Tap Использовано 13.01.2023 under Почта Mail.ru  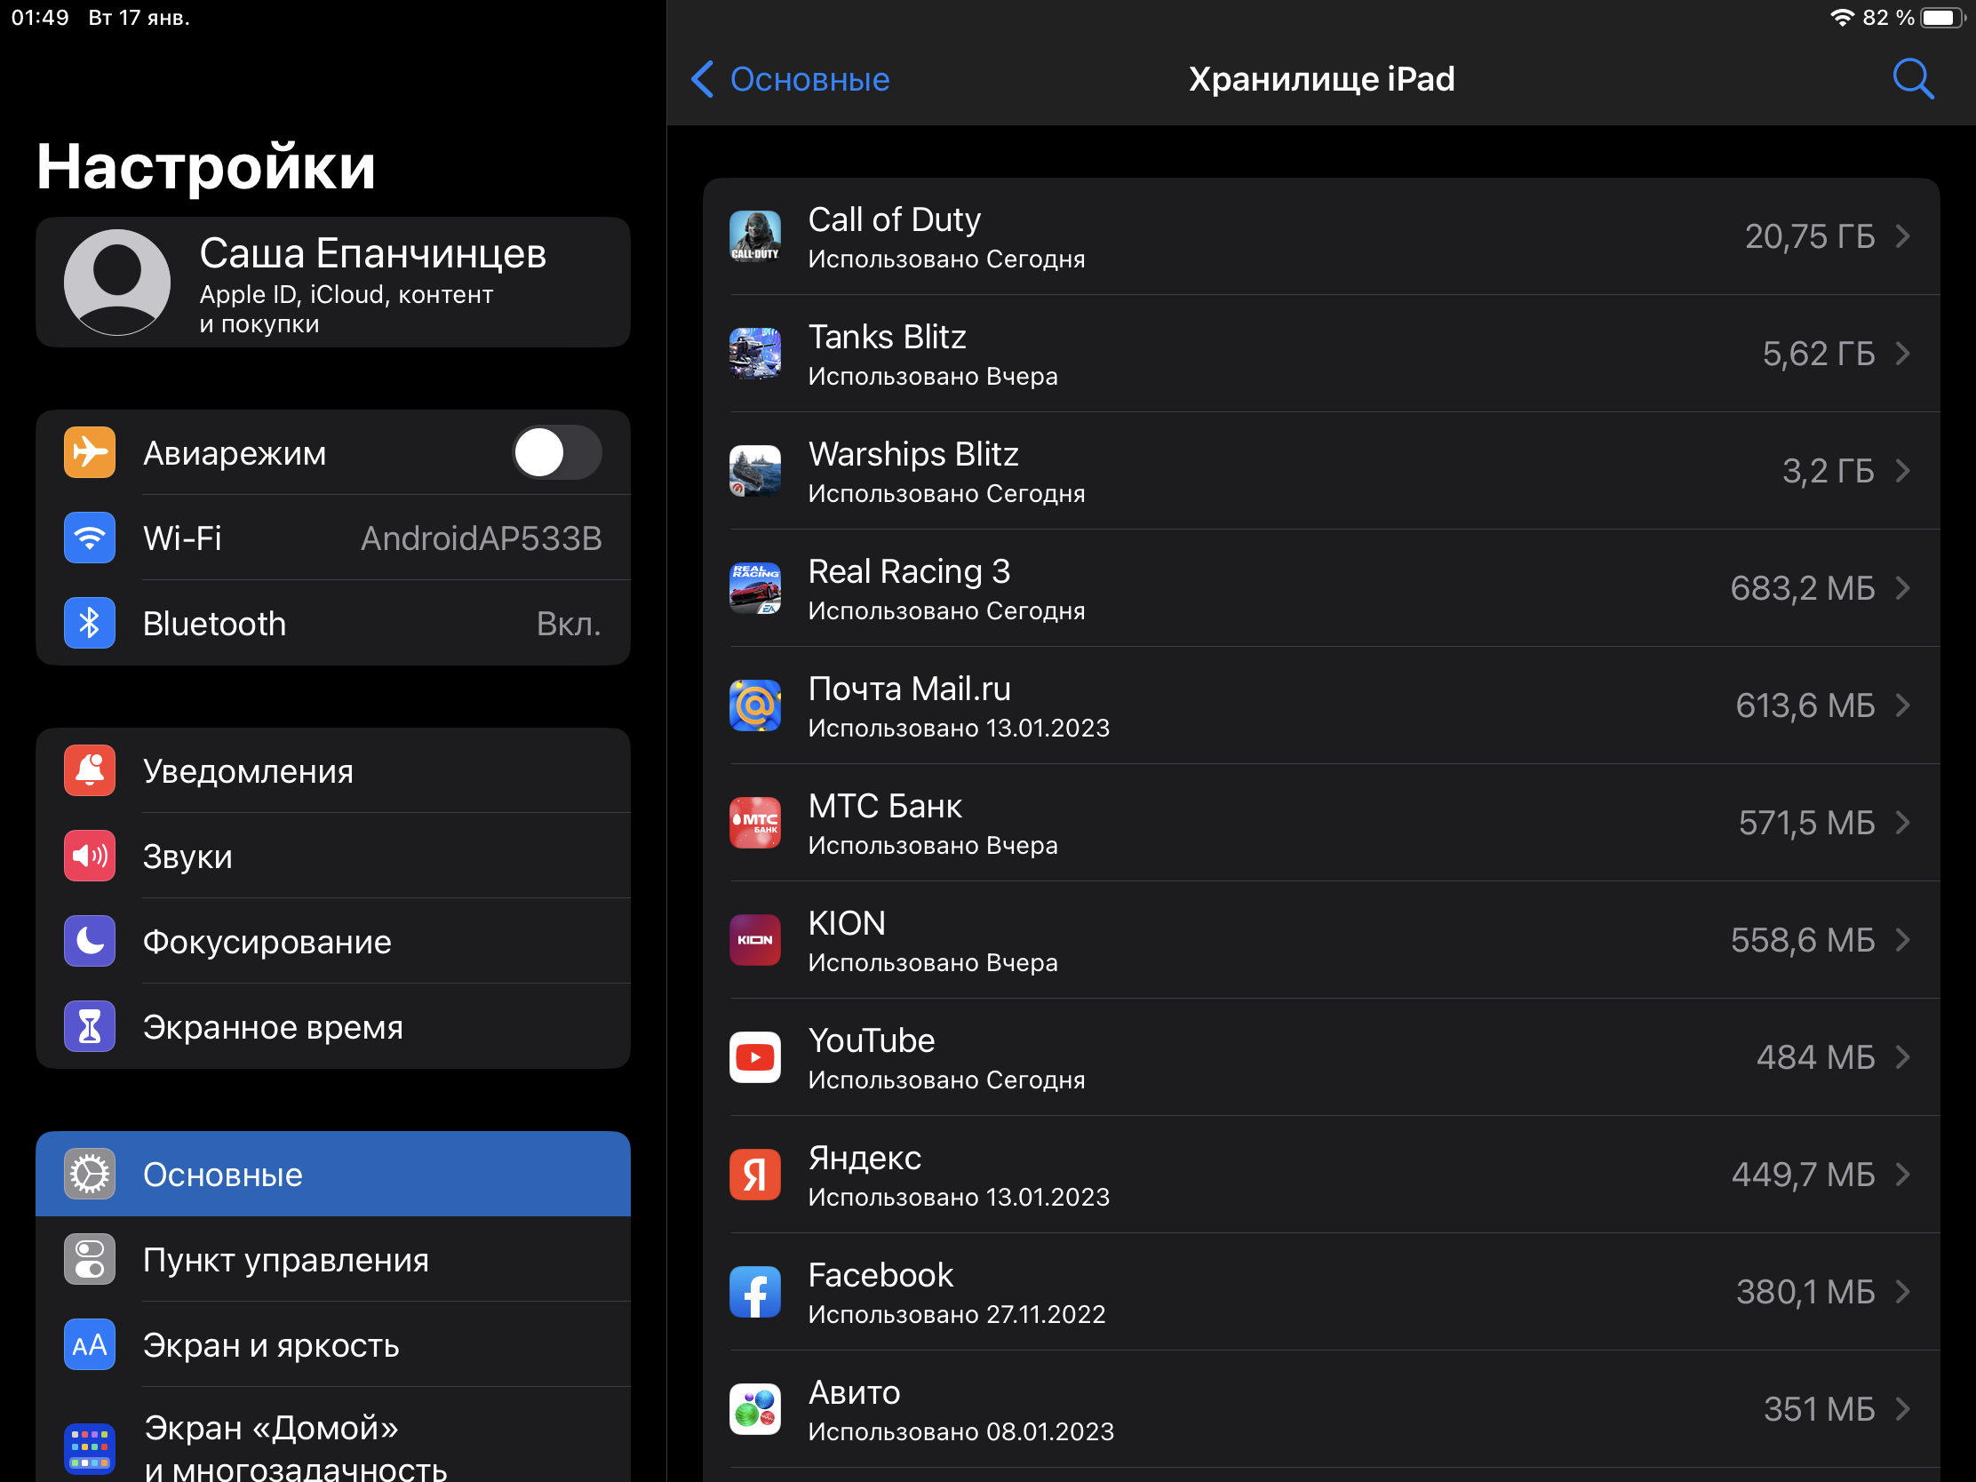coord(959,728)
